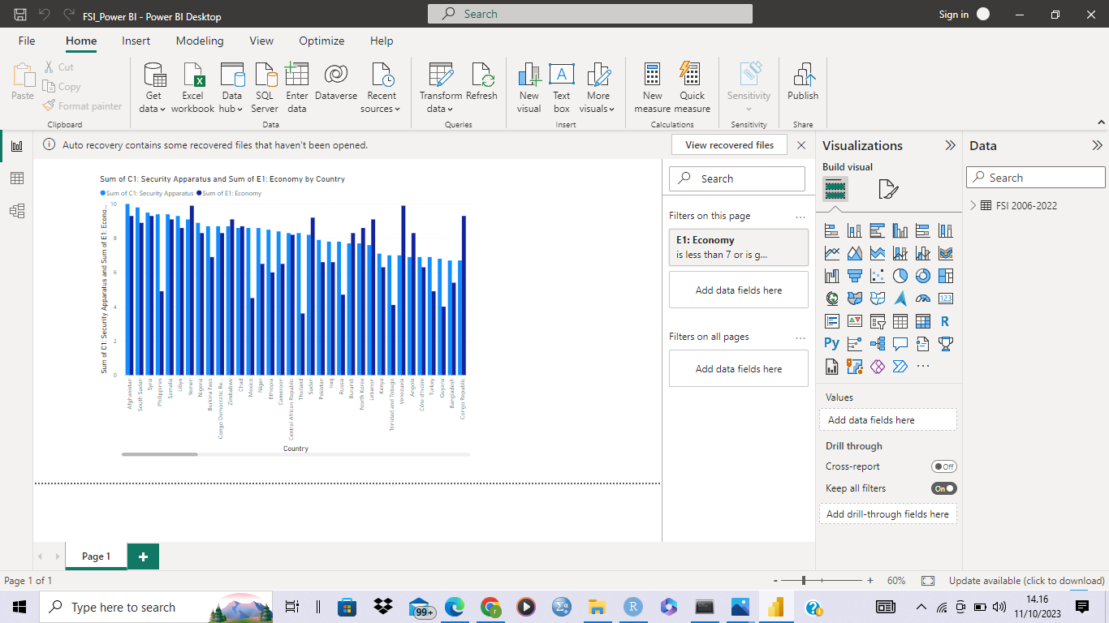
Task: Expand the FSI 2006-2022 table
Action: tap(973, 206)
